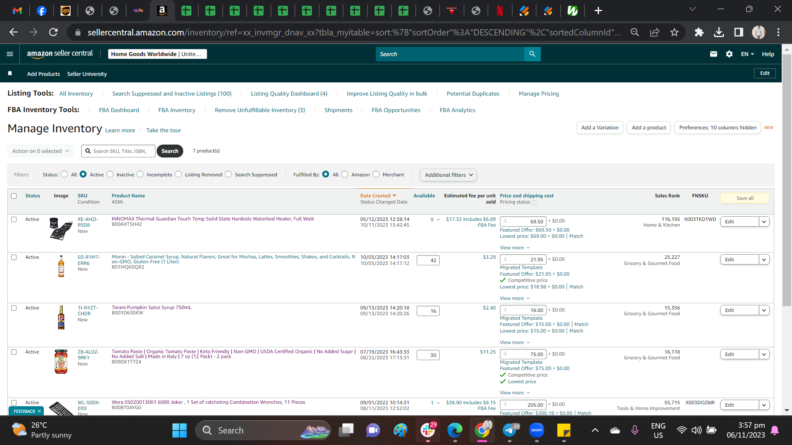
Task: Select Fulfilled By Amazon radio button
Action: [345, 174]
